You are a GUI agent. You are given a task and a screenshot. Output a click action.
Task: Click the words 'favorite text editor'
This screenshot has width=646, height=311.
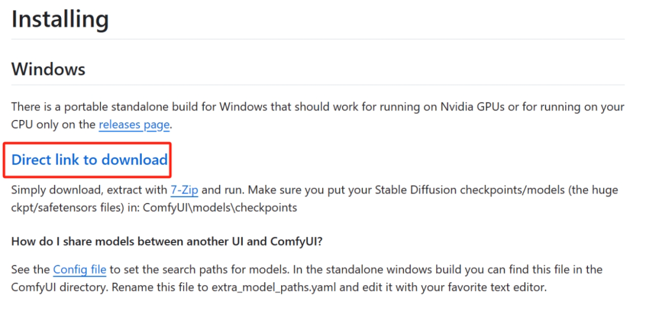[x=492, y=287]
